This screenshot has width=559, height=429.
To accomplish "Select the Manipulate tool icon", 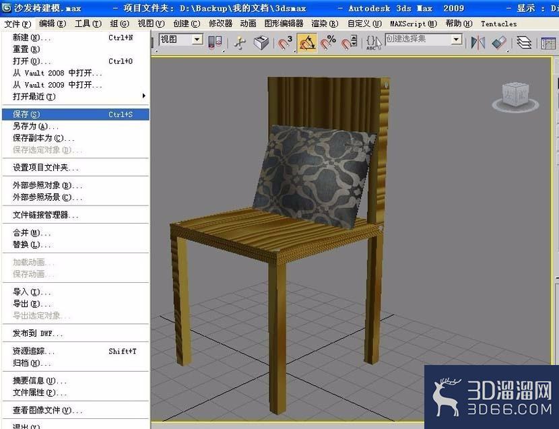I will click(x=240, y=43).
